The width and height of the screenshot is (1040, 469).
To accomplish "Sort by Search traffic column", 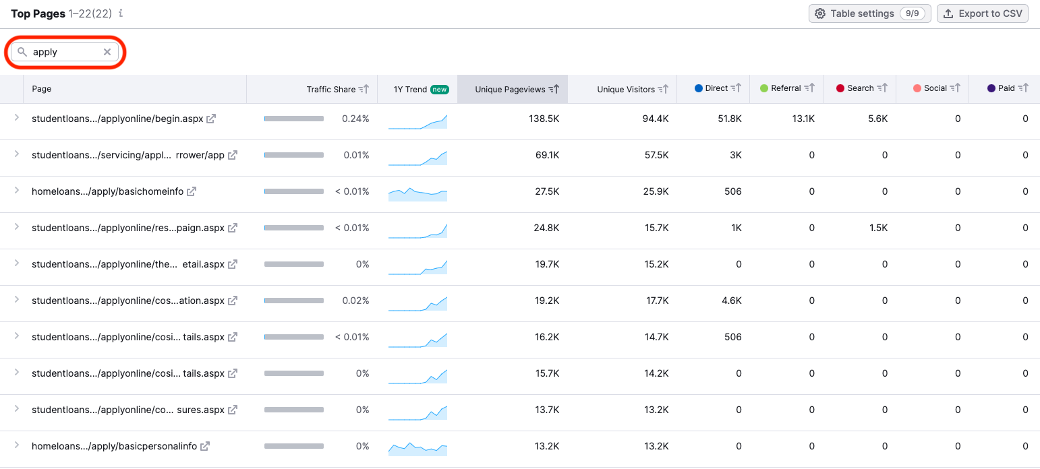I will tap(882, 88).
